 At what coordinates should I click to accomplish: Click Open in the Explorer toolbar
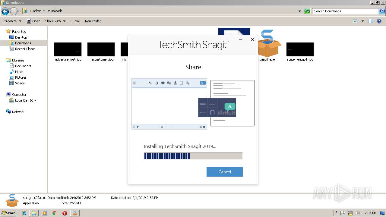(33, 21)
